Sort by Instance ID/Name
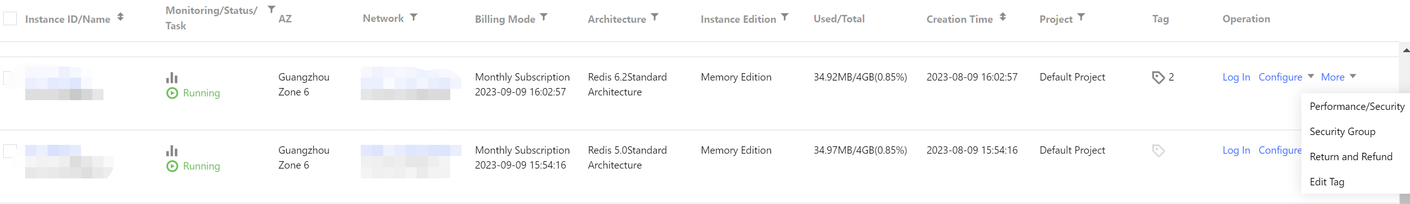 pos(120,18)
